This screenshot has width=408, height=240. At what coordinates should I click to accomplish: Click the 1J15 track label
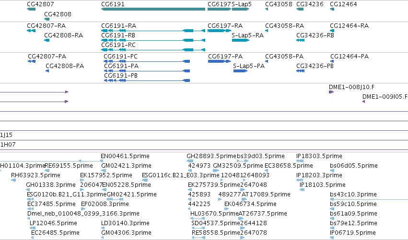(6, 135)
